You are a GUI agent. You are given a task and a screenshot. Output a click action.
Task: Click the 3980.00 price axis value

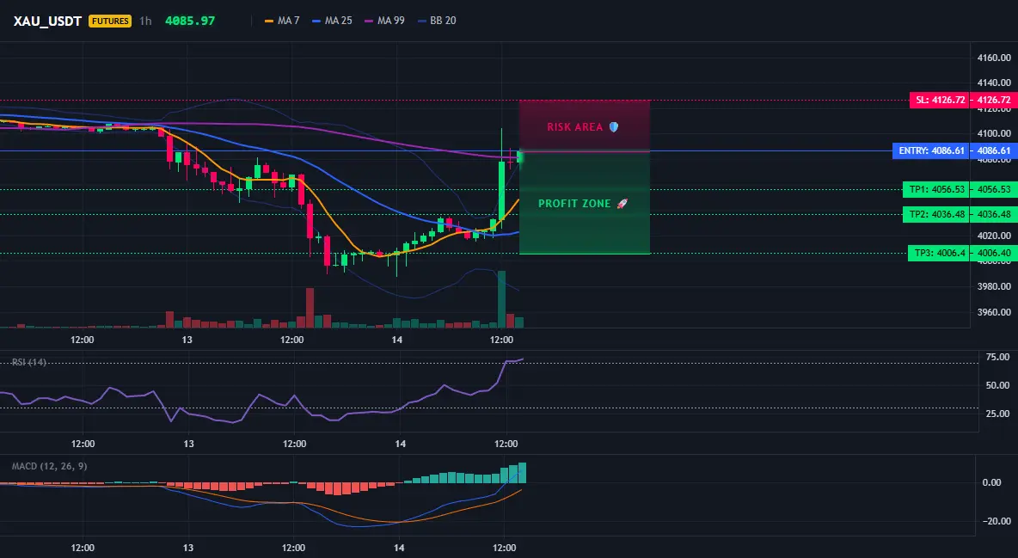click(x=994, y=286)
